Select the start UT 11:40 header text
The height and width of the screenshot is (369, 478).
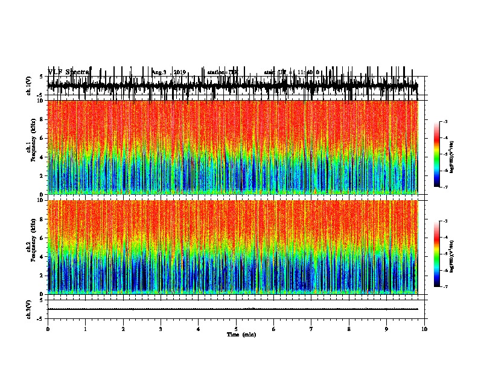(292, 72)
